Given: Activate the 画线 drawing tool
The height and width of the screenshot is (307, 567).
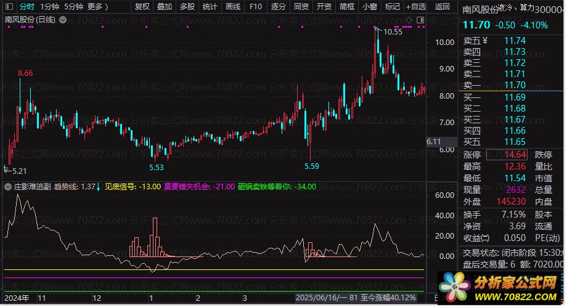Looking at the screenshot, I should point(233,7).
